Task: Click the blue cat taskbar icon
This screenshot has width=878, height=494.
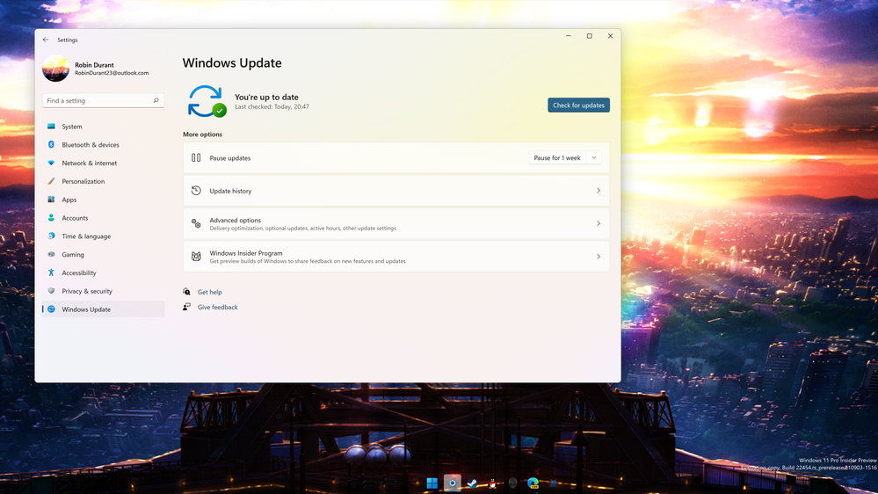Action: 553,483
